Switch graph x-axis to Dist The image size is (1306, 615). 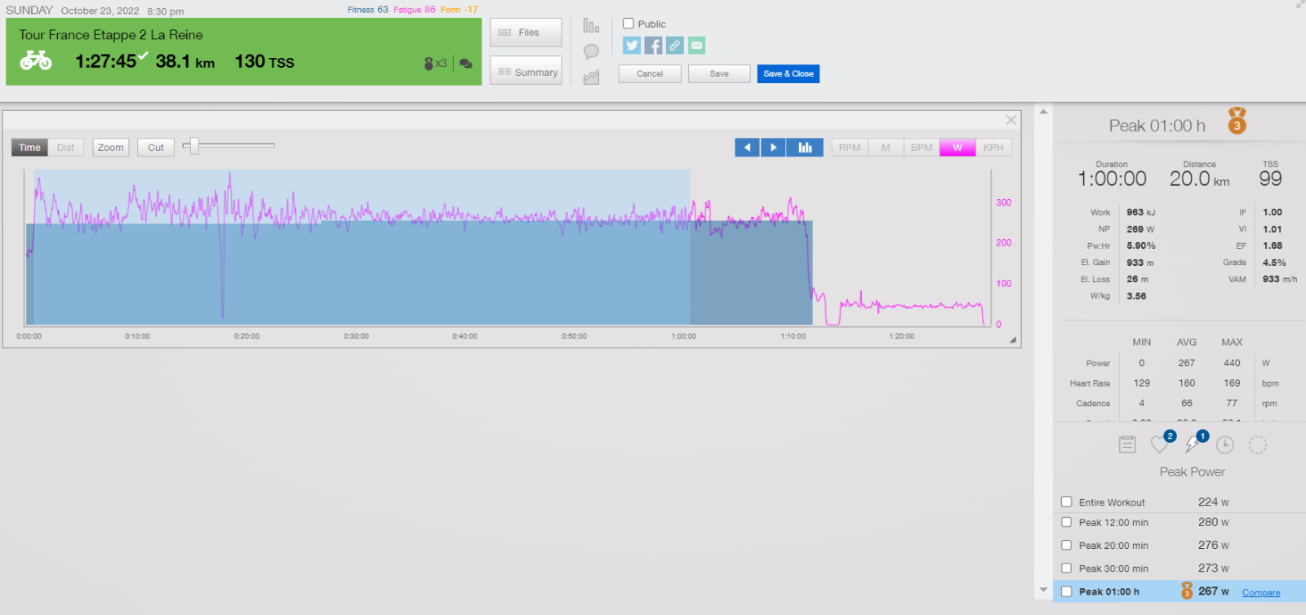click(x=65, y=148)
